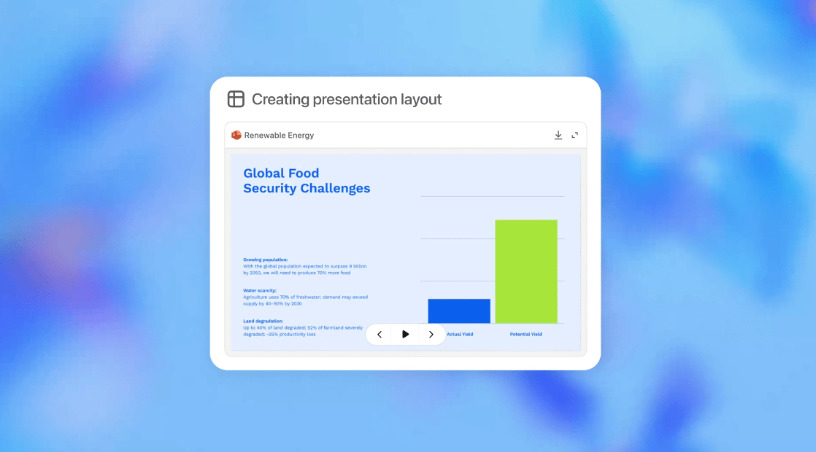816x452 pixels.
Task: Advance to the next slide
Action: [x=431, y=334]
